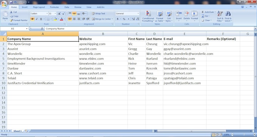Insert a new worksheet tab
The height and width of the screenshot is (137, 257).
point(26,131)
